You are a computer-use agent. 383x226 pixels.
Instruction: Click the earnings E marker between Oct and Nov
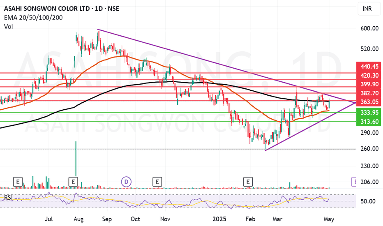(157, 182)
